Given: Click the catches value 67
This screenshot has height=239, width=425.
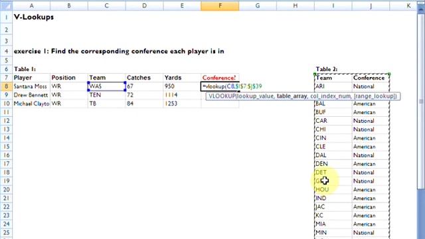Looking at the screenshot, I should 144,86.
